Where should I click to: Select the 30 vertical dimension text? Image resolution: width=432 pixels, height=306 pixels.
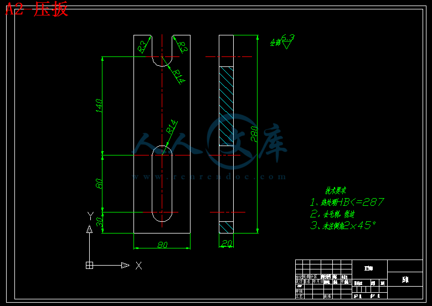coord(99,222)
